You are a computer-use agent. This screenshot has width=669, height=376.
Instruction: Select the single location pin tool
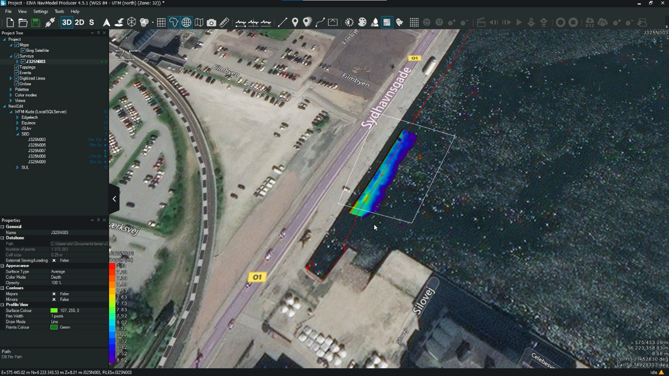(x=295, y=22)
